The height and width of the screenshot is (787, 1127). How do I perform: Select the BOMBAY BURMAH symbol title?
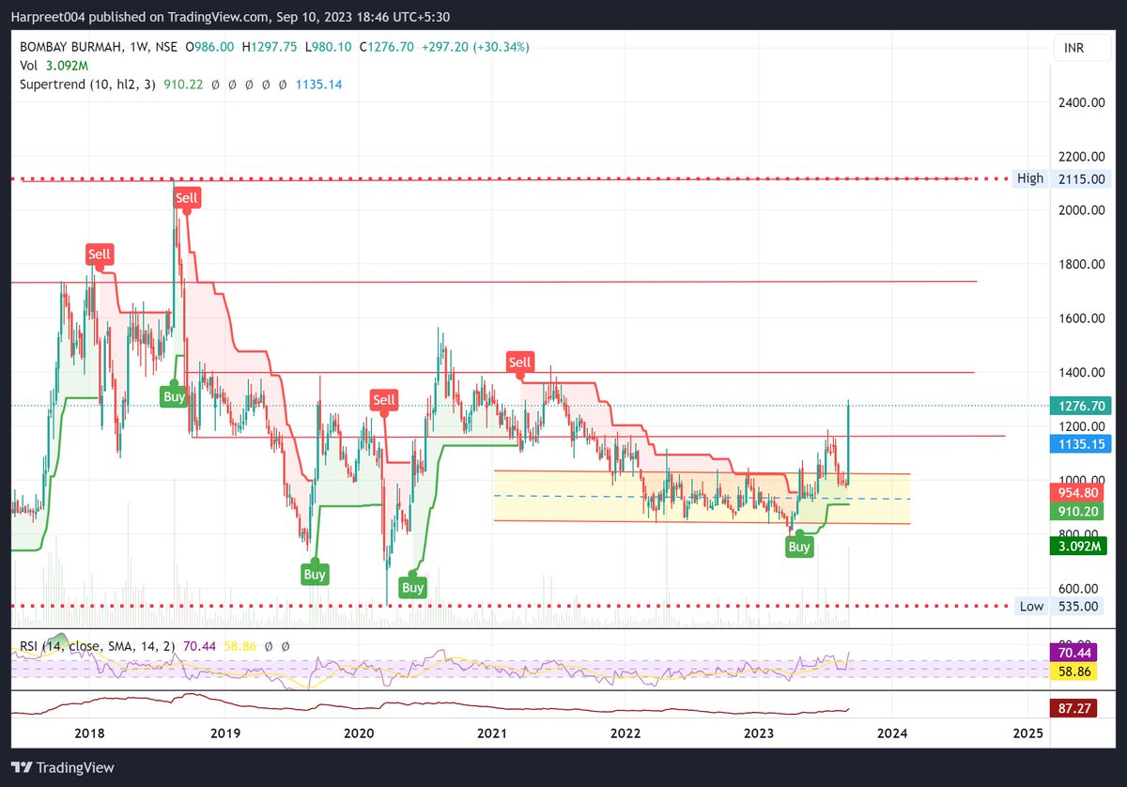pyautogui.click(x=73, y=47)
